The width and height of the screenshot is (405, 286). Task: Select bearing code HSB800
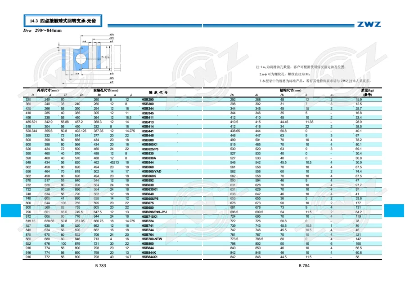(x=148, y=244)
